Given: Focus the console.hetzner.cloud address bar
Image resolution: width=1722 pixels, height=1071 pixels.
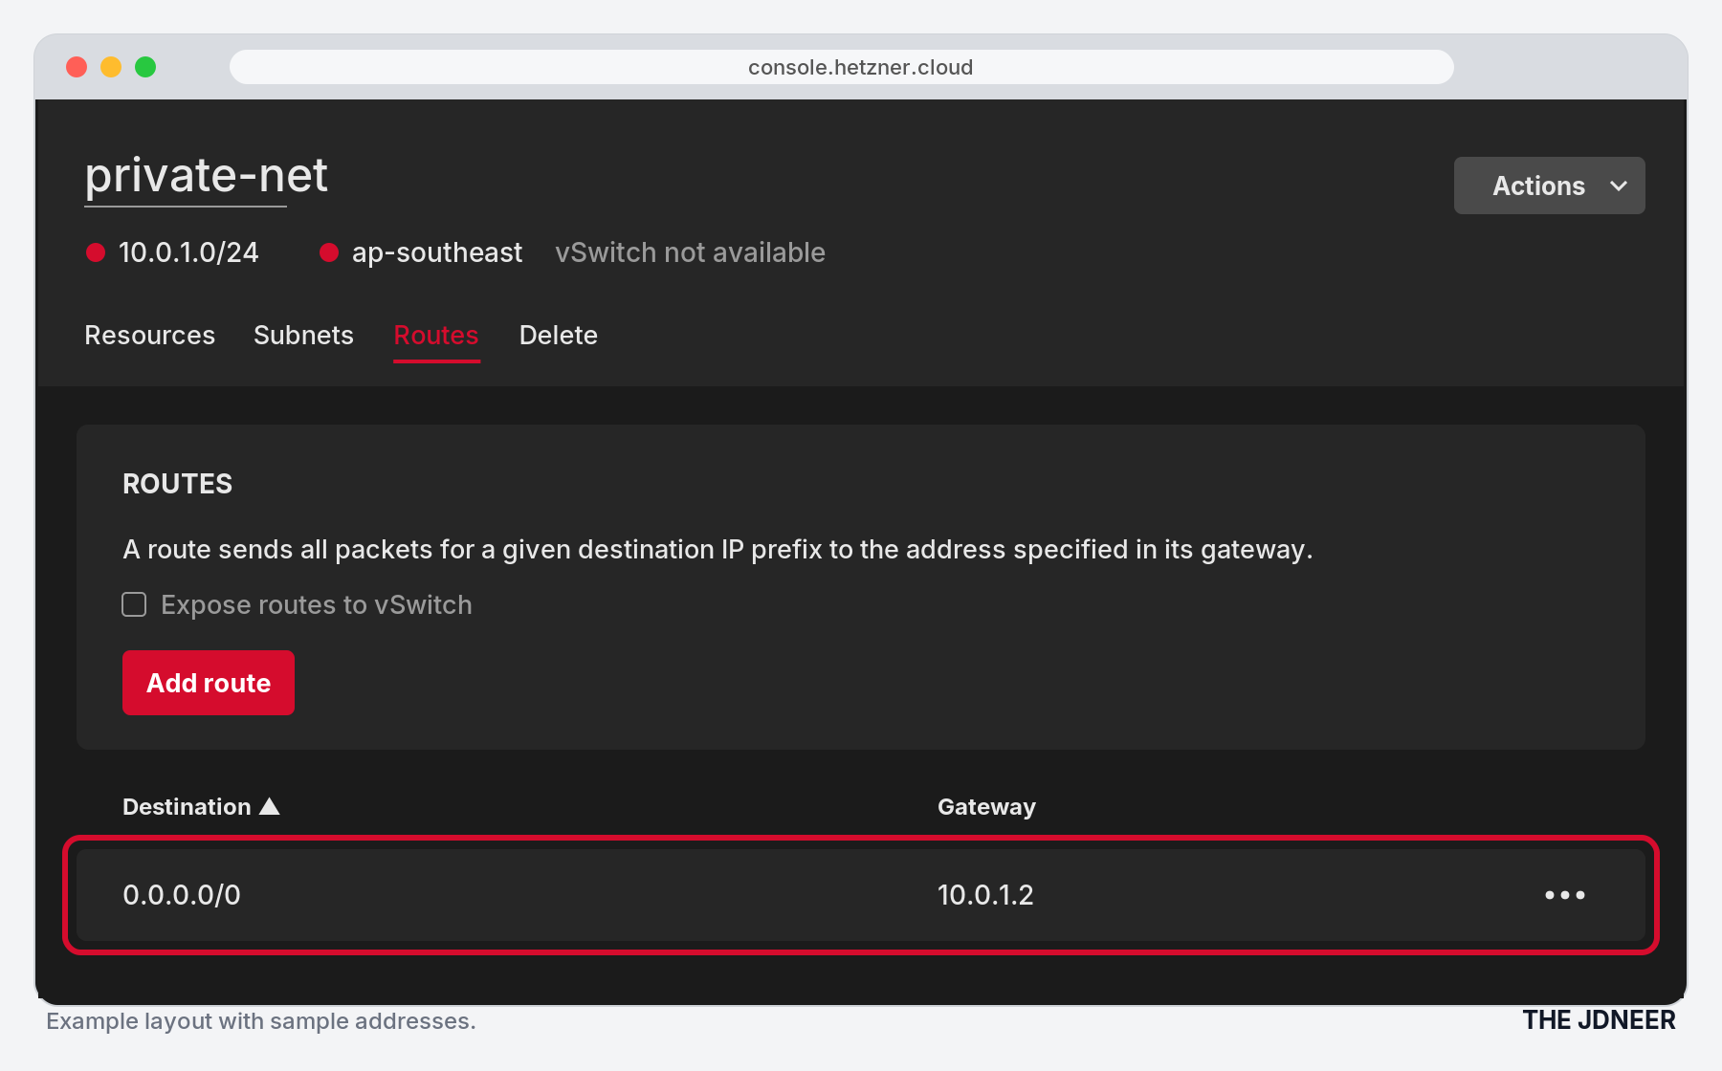Looking at the screenshot, I should tap(842, 67).
